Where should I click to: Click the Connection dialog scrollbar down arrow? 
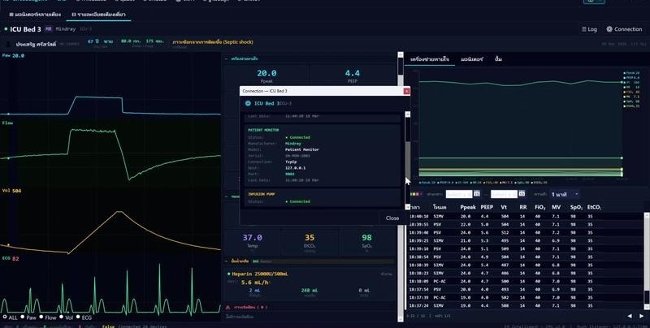click(x=408, y=207)
